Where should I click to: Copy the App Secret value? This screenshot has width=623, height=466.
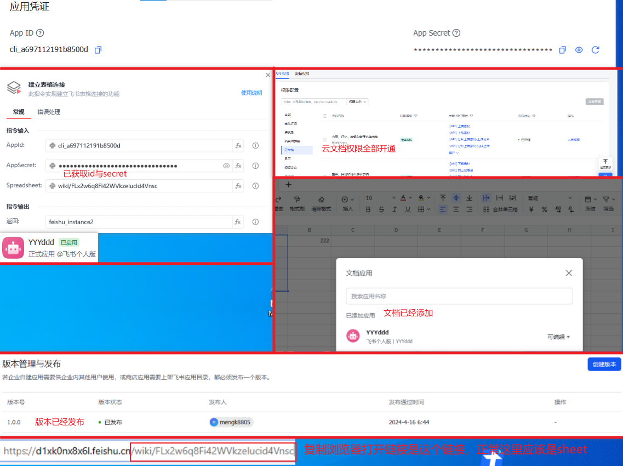click(x=562, y=50)
